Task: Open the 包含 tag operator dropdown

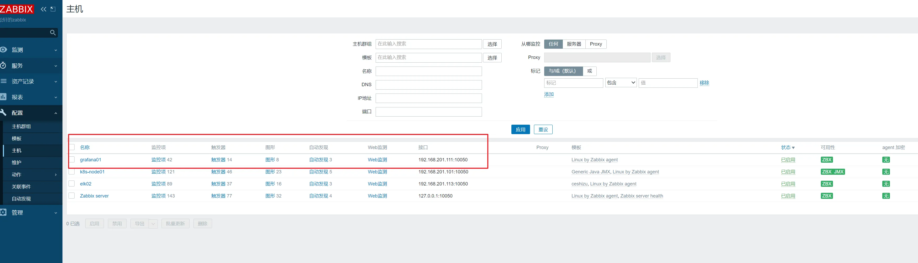Action: point(621,83)
